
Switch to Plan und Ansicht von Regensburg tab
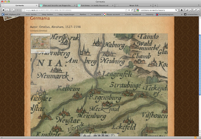pos(57,5)
